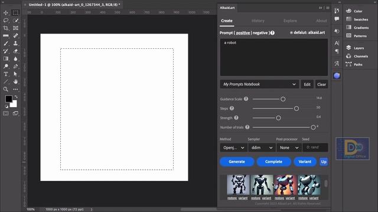Select the Move tool
Viewport: 378px width, 212px height.
(6, 13)
